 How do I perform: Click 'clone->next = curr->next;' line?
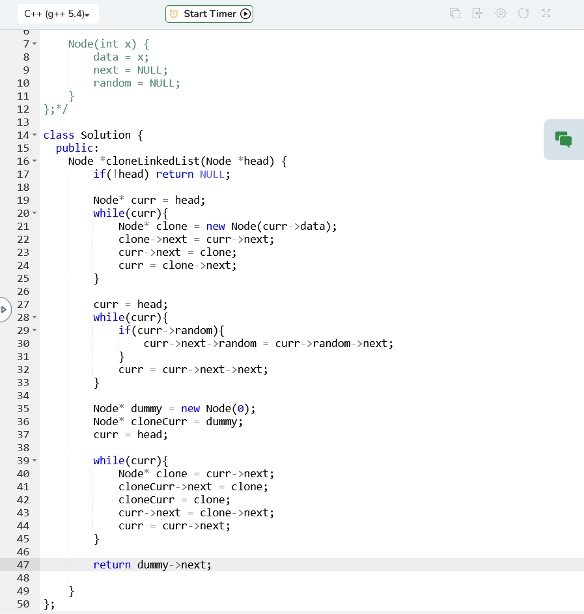click(196, 239)
